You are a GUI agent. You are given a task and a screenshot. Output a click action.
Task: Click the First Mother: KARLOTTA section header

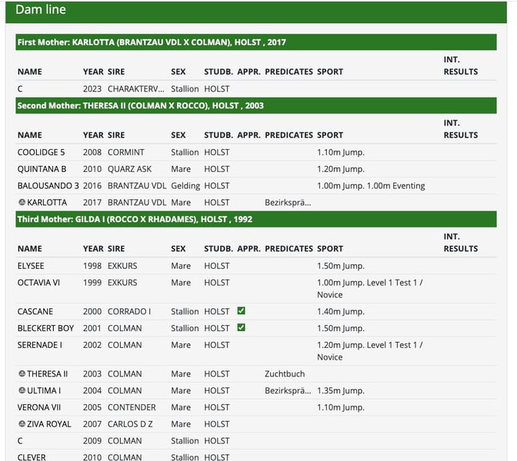click(151, 42)
